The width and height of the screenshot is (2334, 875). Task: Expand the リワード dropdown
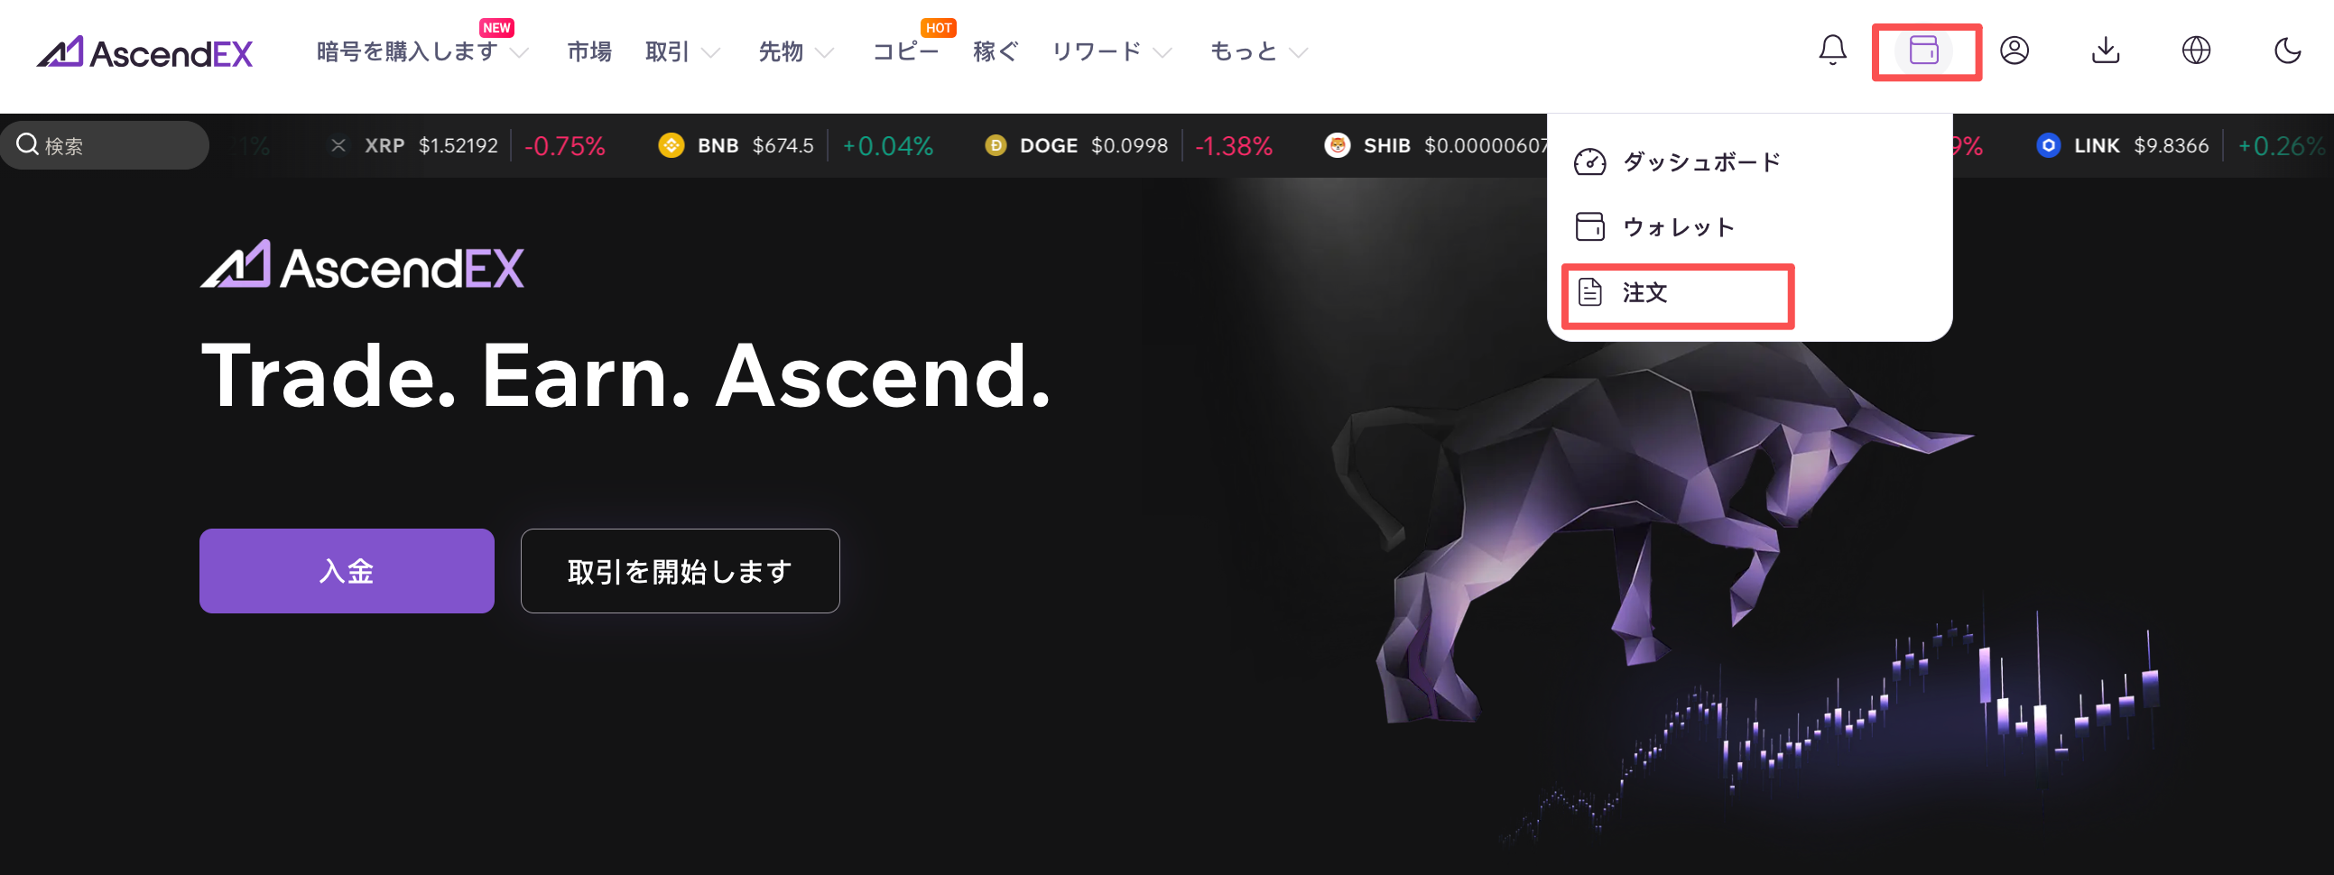[x=1112, y=51]
